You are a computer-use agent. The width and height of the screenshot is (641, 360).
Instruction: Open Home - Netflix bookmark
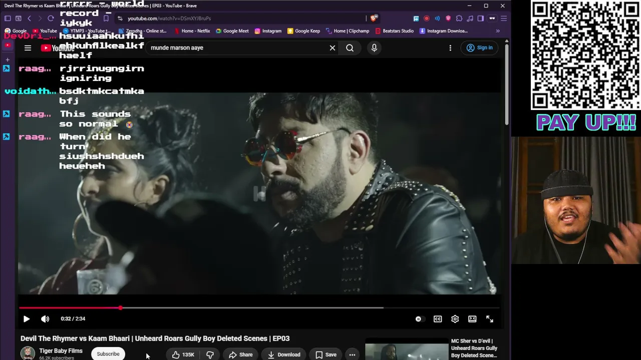point(192,31)
